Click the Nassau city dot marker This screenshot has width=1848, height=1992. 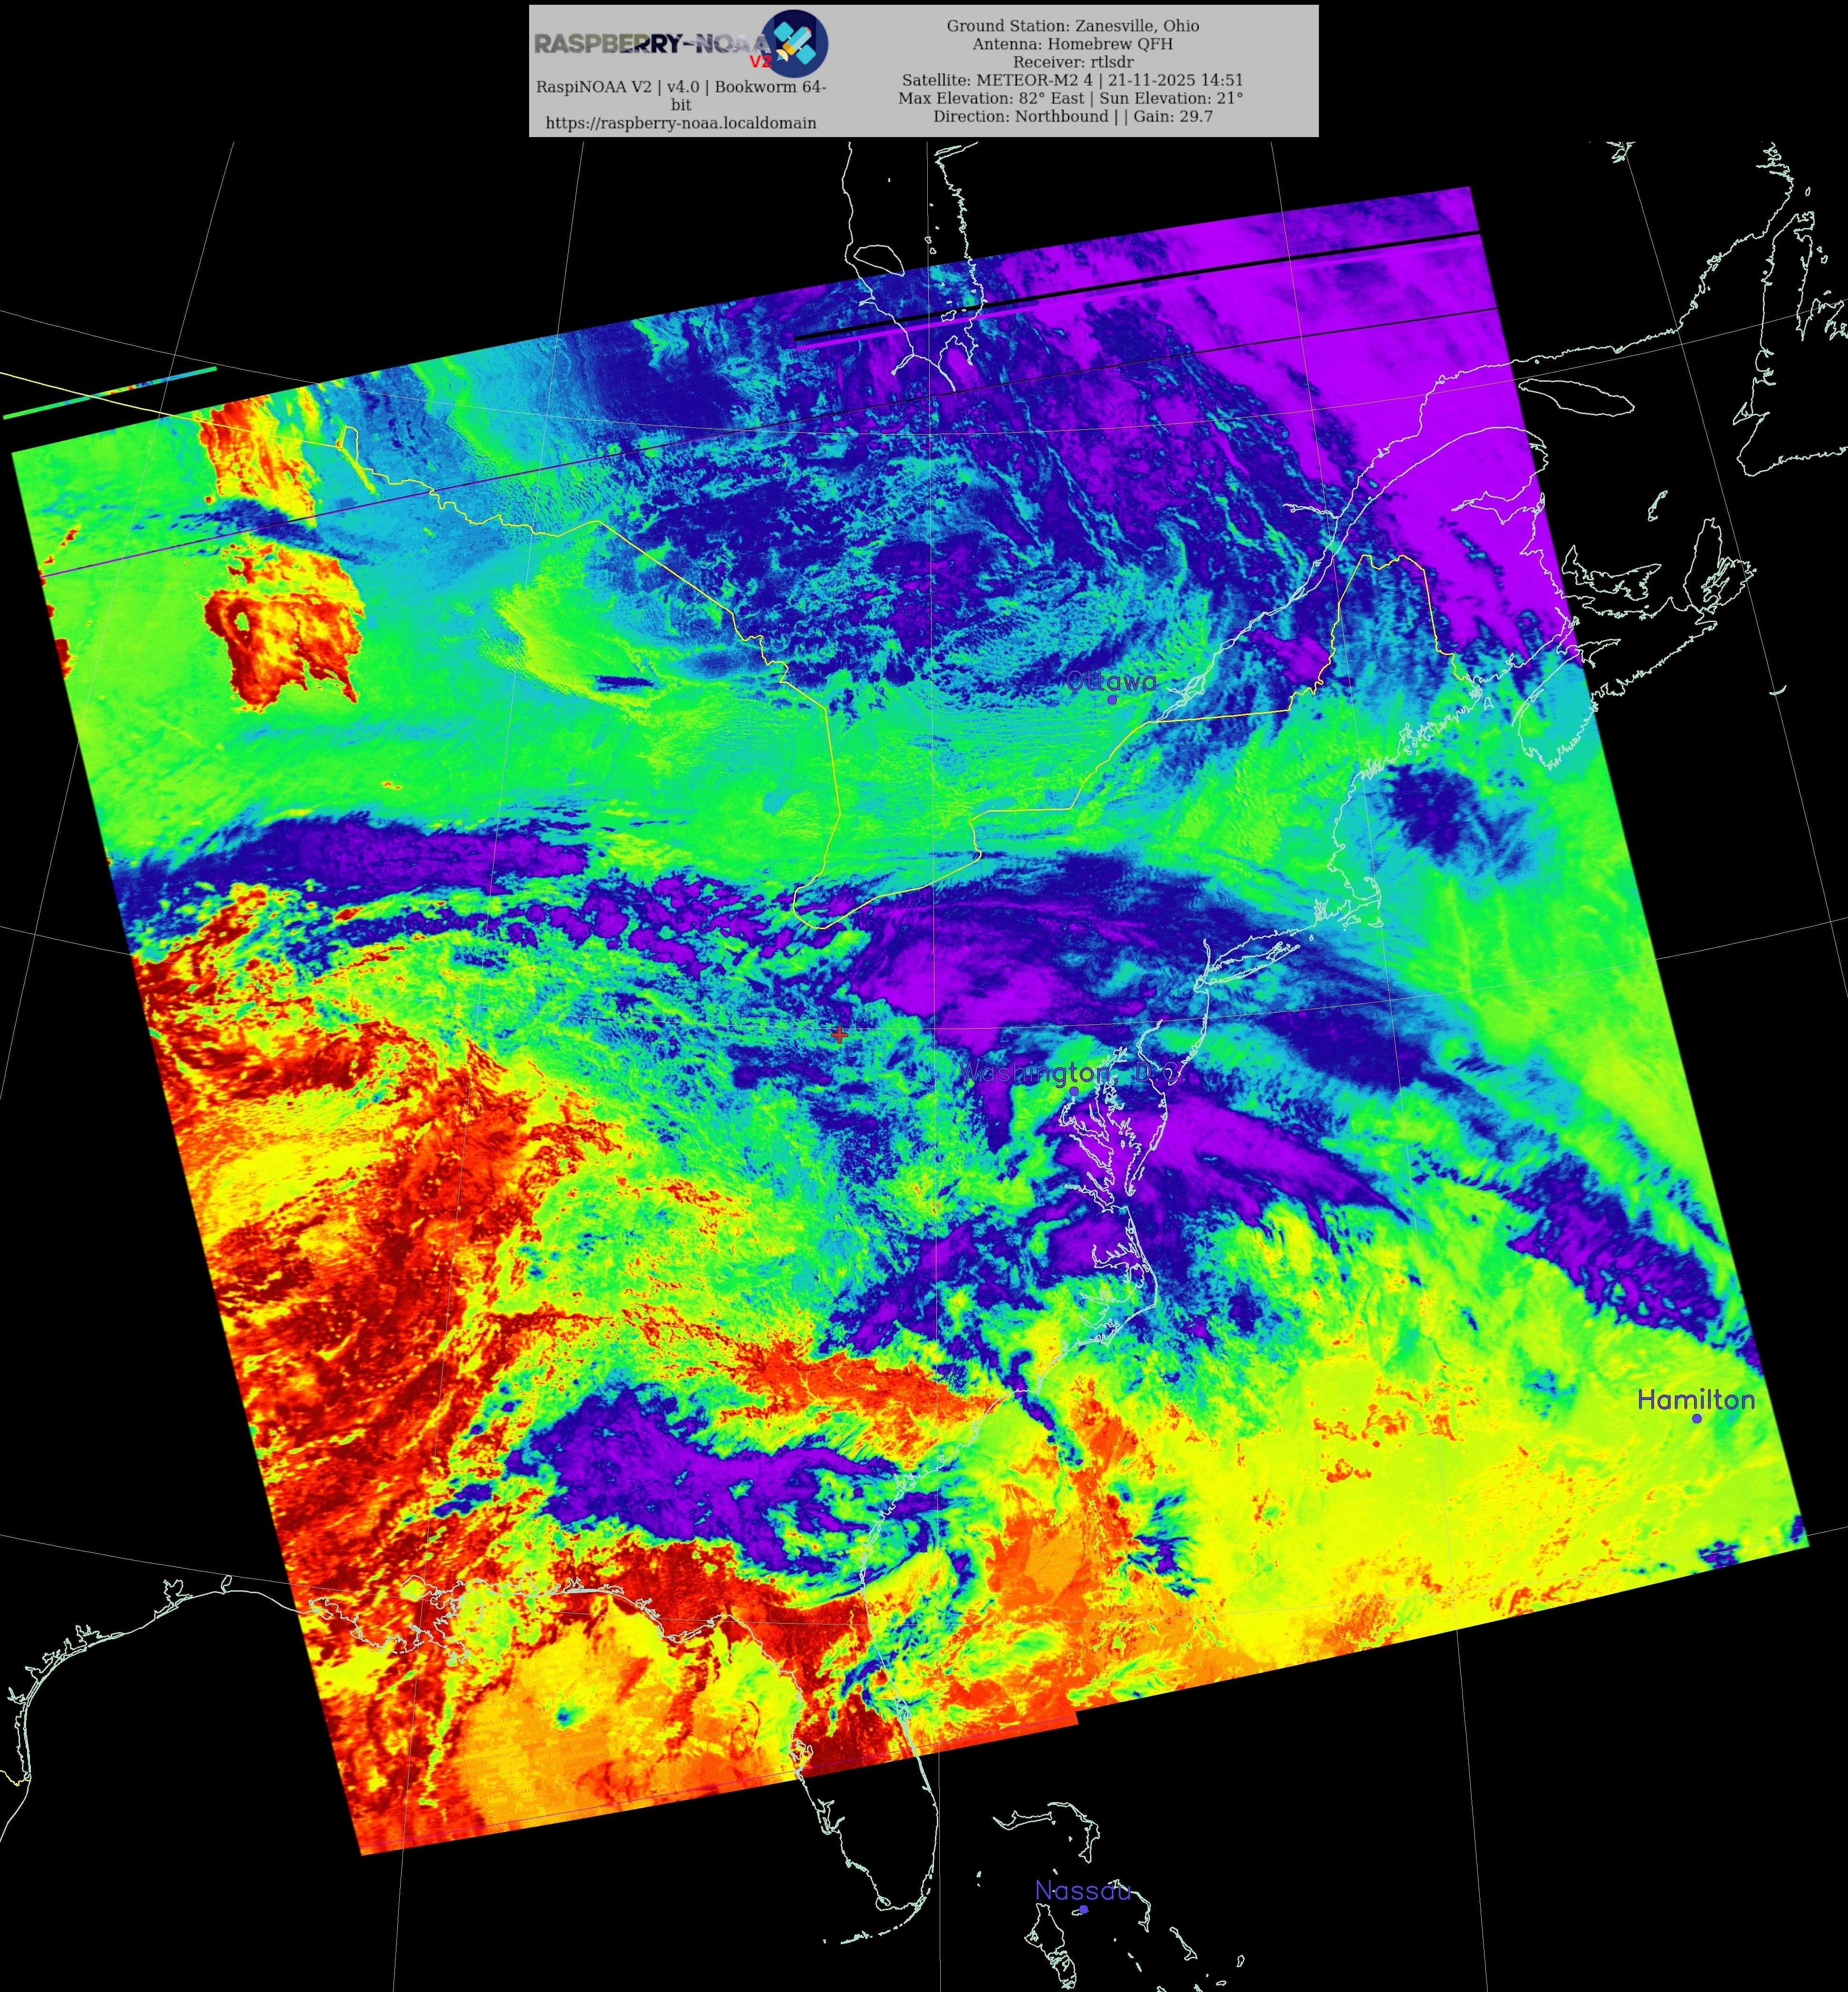[x=1083, y=1909]
